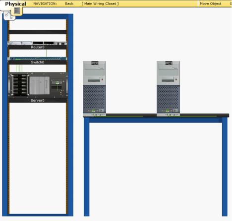Click the rack icon under the Physical tab
The width and height of the screenshot is (232, 221).
17,11
